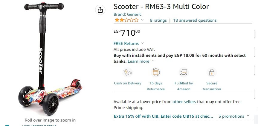The image size is (258, 126).
Task: Click the share icon beside product image
Action: point(100,10)
